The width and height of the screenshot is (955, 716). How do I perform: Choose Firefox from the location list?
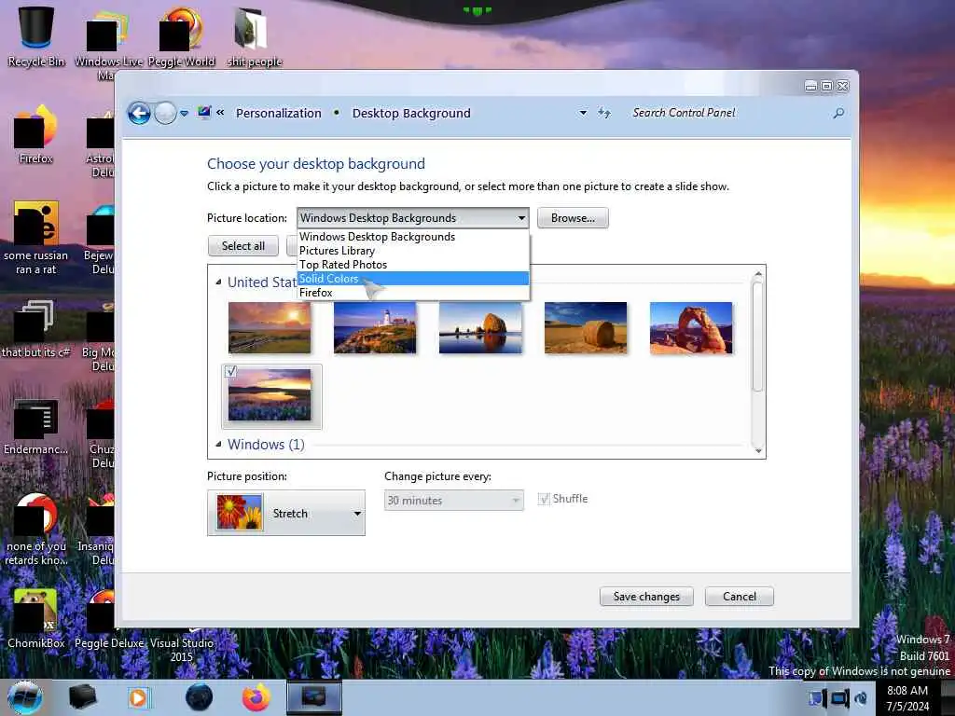(413, 292)
